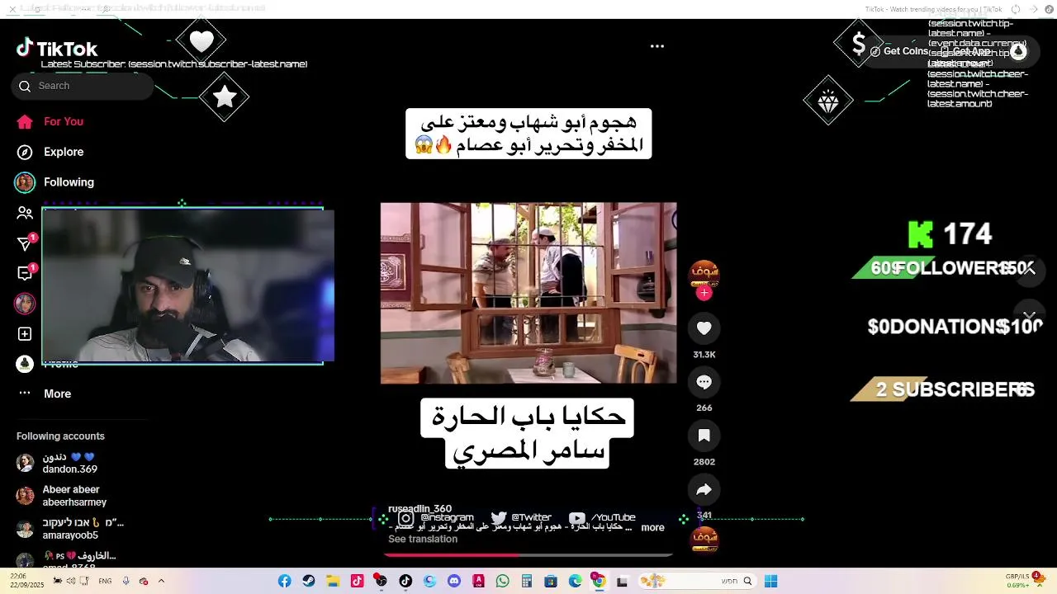The image size is (1057, 594).
Task: Like the video with the heart icon
Action: click(x=704, y=328)
